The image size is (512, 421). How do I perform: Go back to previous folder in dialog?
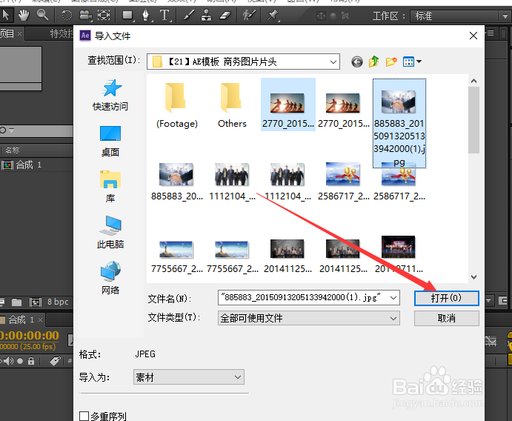click(357, 62)
